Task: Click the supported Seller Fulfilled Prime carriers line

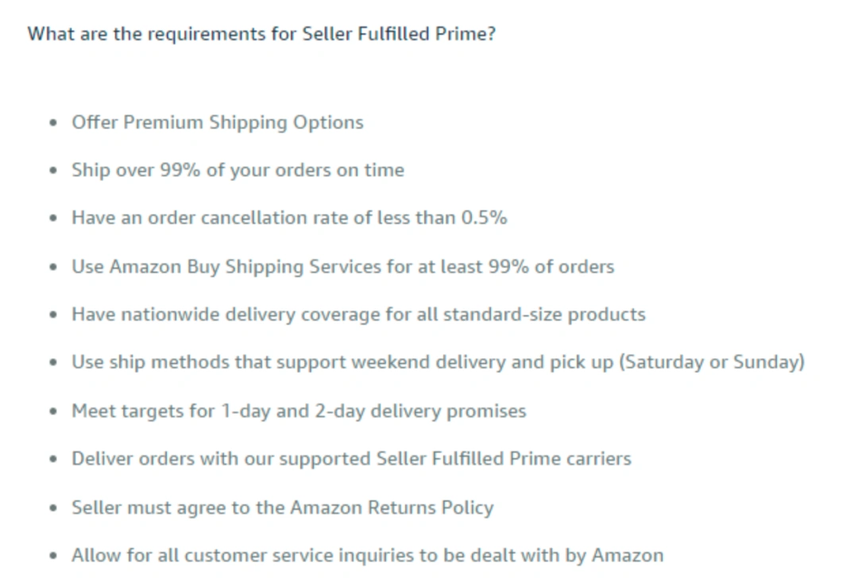Action: (x=351, y=458)
